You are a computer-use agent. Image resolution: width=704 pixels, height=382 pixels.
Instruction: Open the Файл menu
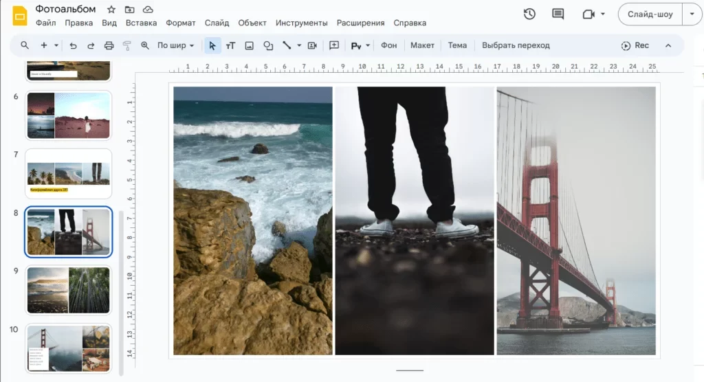(x=46, y=23)
